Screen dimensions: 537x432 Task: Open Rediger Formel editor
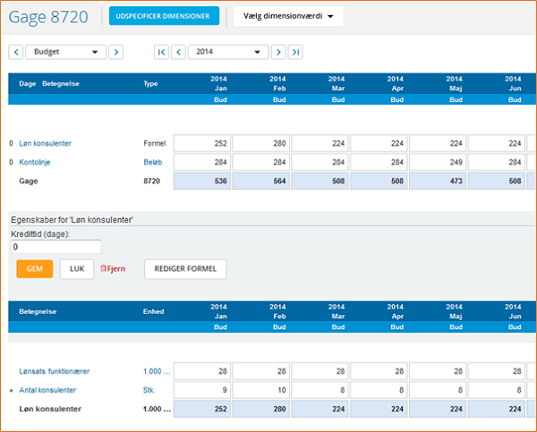[185, 269]
